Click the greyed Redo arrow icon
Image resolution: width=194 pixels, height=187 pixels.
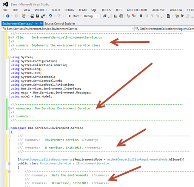click(x=59, y=16)
